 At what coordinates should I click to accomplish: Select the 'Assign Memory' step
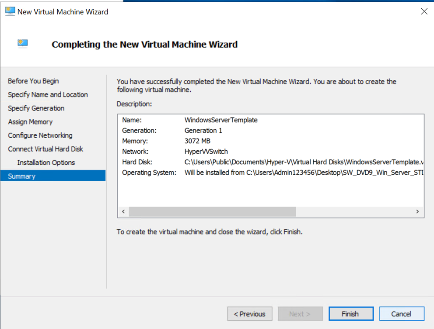[x=30, y=121]
